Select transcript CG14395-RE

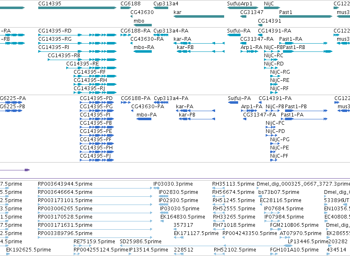tap(82, 64)
